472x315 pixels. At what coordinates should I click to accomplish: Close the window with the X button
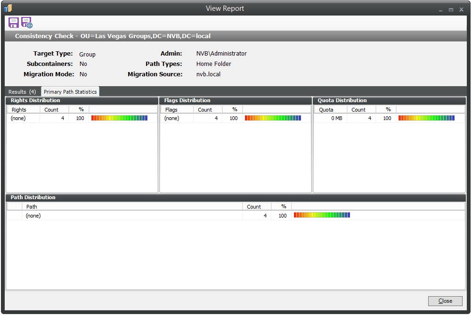click(x=461, y=9)
